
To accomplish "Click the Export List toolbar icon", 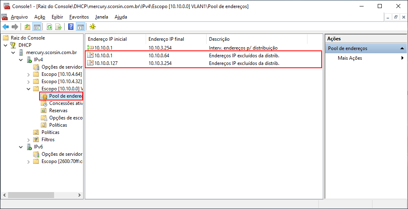I will pos(58,27).
